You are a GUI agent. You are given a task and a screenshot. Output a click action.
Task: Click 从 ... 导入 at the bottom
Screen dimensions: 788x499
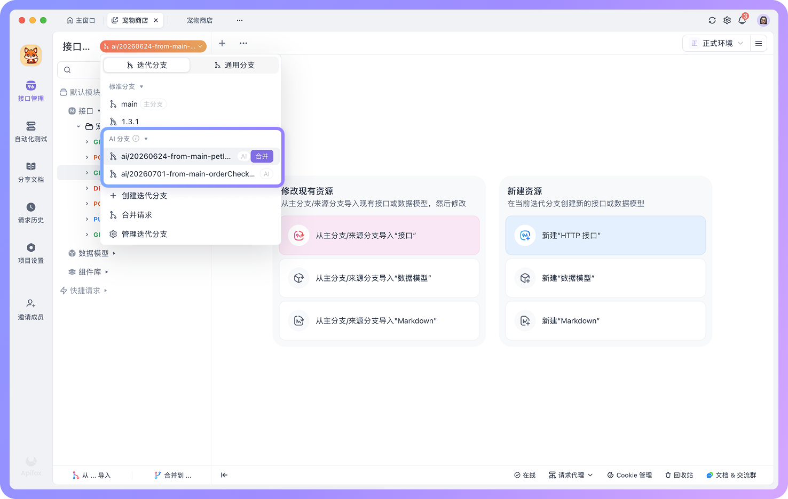[x=92, y=475]
